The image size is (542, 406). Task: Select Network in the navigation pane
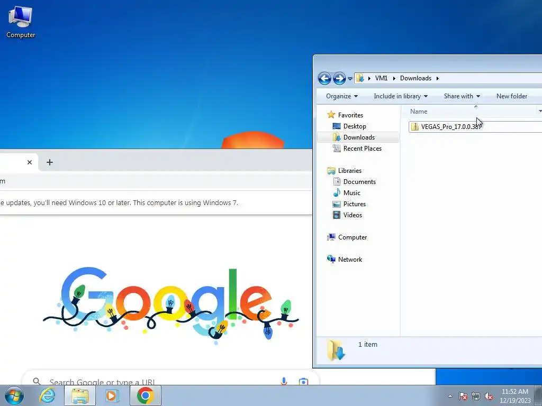coord(350,259)
